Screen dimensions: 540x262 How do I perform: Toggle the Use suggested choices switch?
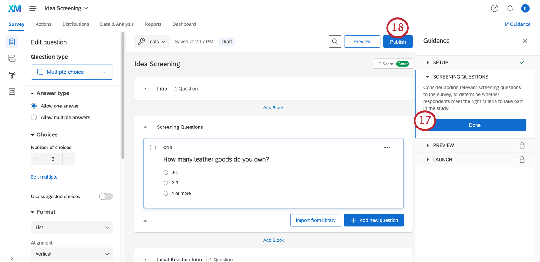[106, 197]
